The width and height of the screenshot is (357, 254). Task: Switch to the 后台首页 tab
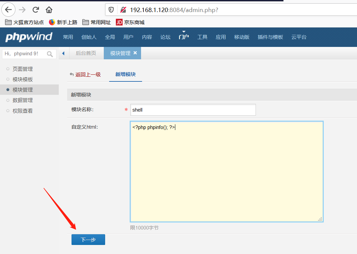(86, 53)
